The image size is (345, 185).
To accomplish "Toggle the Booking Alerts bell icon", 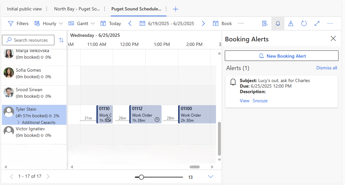I will coord(278,23).
